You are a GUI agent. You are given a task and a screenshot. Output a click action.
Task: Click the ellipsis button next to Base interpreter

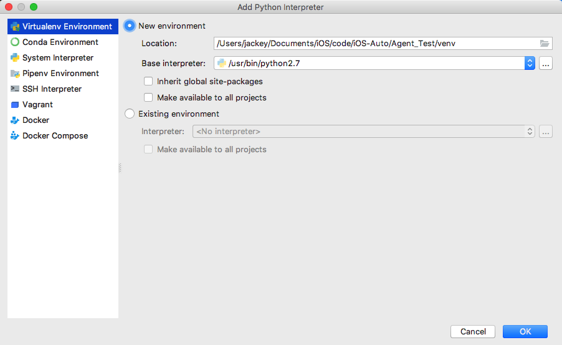[x=546, y=63]
